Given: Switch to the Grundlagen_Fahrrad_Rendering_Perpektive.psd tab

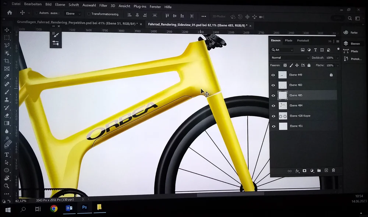Looking at the screenshot, I should 77,23.
